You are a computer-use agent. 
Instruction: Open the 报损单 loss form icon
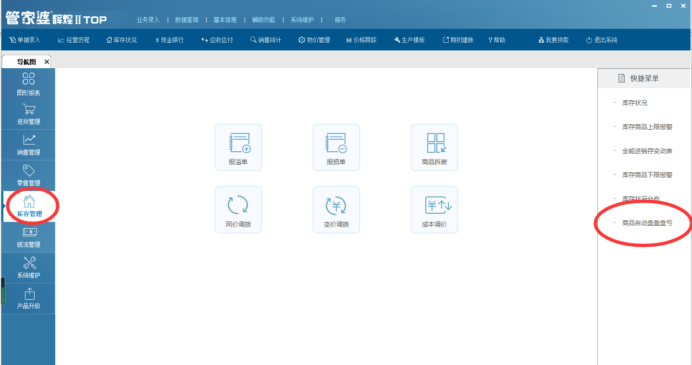click(336, 147)
